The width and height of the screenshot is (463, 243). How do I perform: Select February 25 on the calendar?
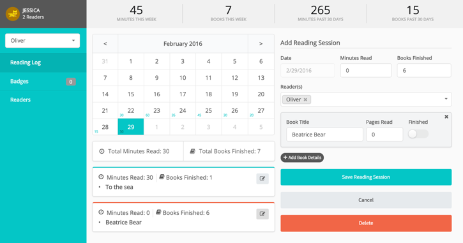coord(208,110)
